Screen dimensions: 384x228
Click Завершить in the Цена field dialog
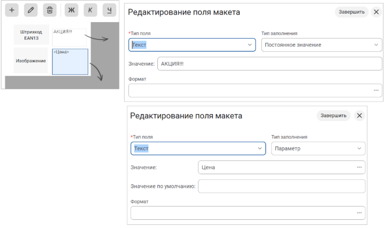pyautogui.click(x=334, y=115)
